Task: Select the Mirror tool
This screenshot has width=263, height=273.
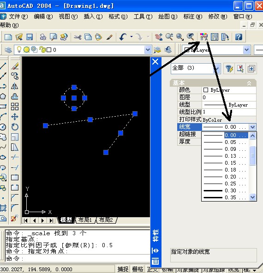Action: pyautogui.click(x=15, y=86)
